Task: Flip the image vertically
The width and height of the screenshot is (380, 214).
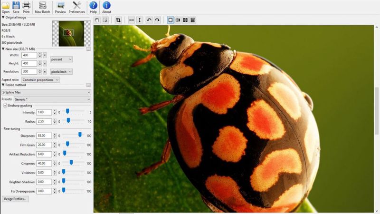Action: (x=139, y=20)
